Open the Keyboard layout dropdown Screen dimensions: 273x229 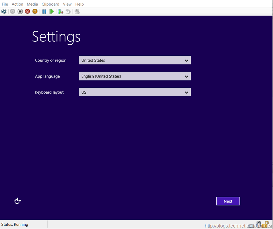pos(135,92)
